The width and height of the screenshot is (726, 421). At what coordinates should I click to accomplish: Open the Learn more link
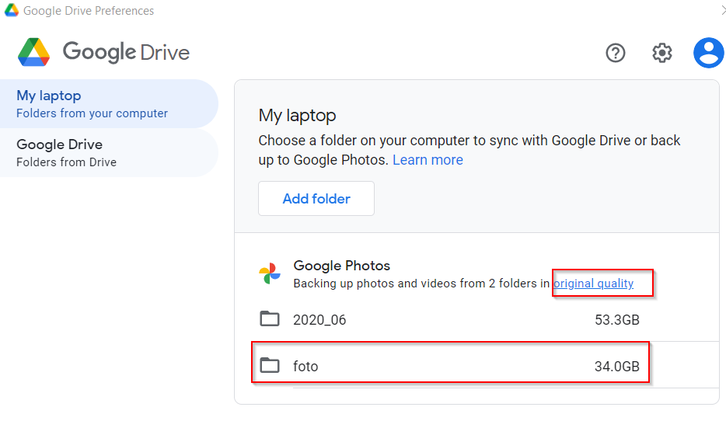[428, 159]
